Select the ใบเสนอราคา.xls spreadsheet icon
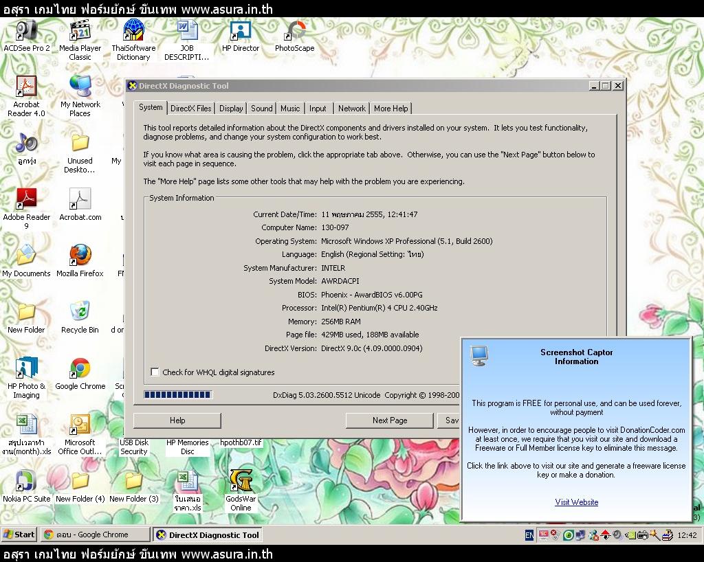The height and width of the screenshot is (562, 704). pos(188,491)
